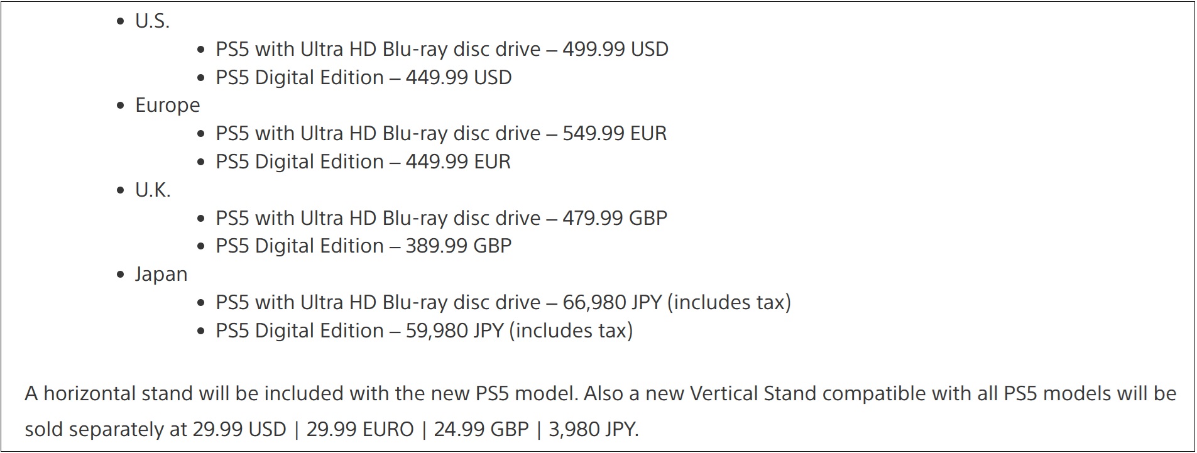Select the 29.99 EURO stand price
The height and width of the screenshot is (453, 1197).
click(360, 429)
